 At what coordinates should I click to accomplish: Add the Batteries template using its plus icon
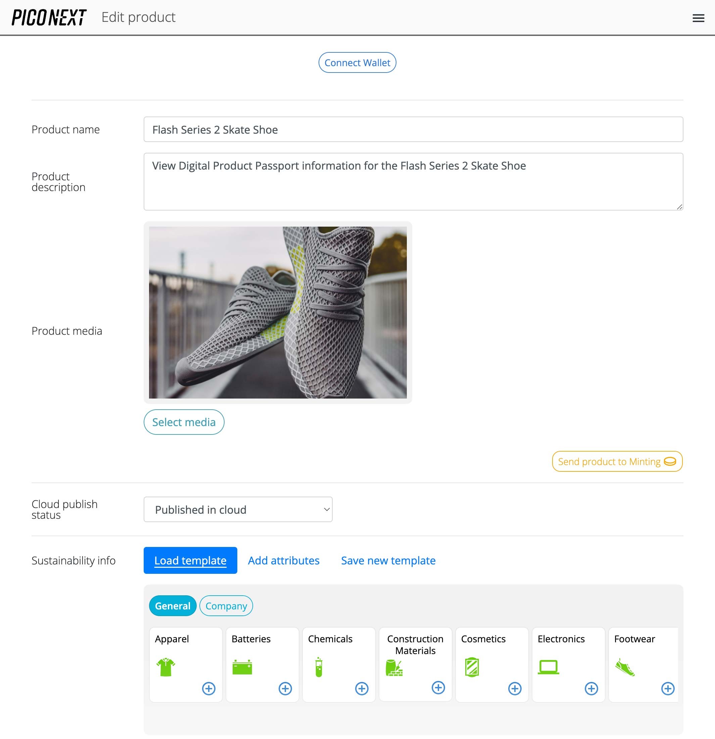click(x=285, y=689)
